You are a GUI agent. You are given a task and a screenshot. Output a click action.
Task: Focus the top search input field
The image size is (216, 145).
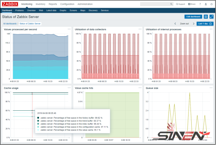pos(155,4)
